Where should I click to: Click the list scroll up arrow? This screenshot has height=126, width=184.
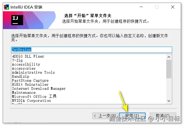169,57
